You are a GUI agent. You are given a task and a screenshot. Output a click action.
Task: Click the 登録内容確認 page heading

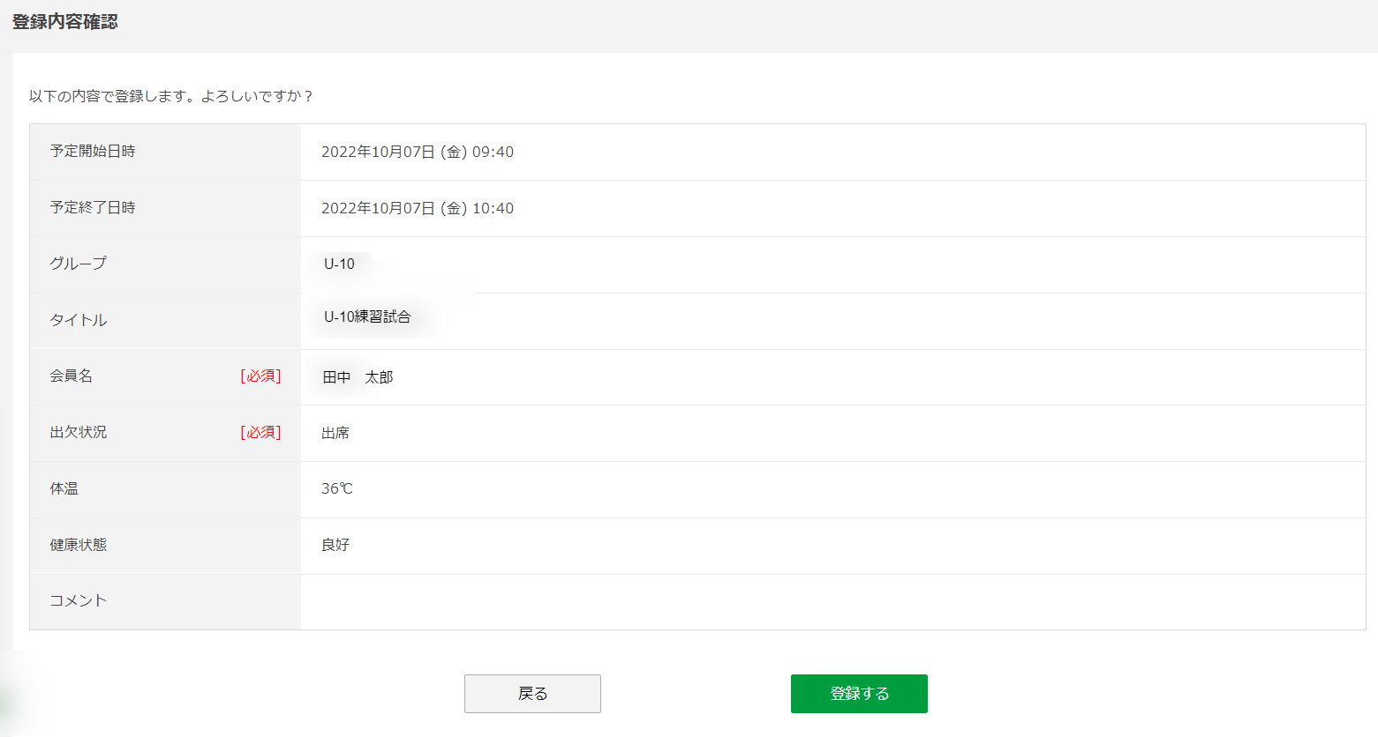coord(65,22)
